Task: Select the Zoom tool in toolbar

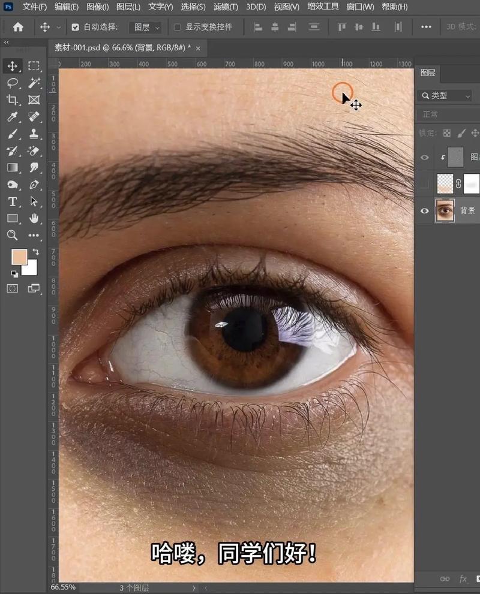Action: point(12,235)
